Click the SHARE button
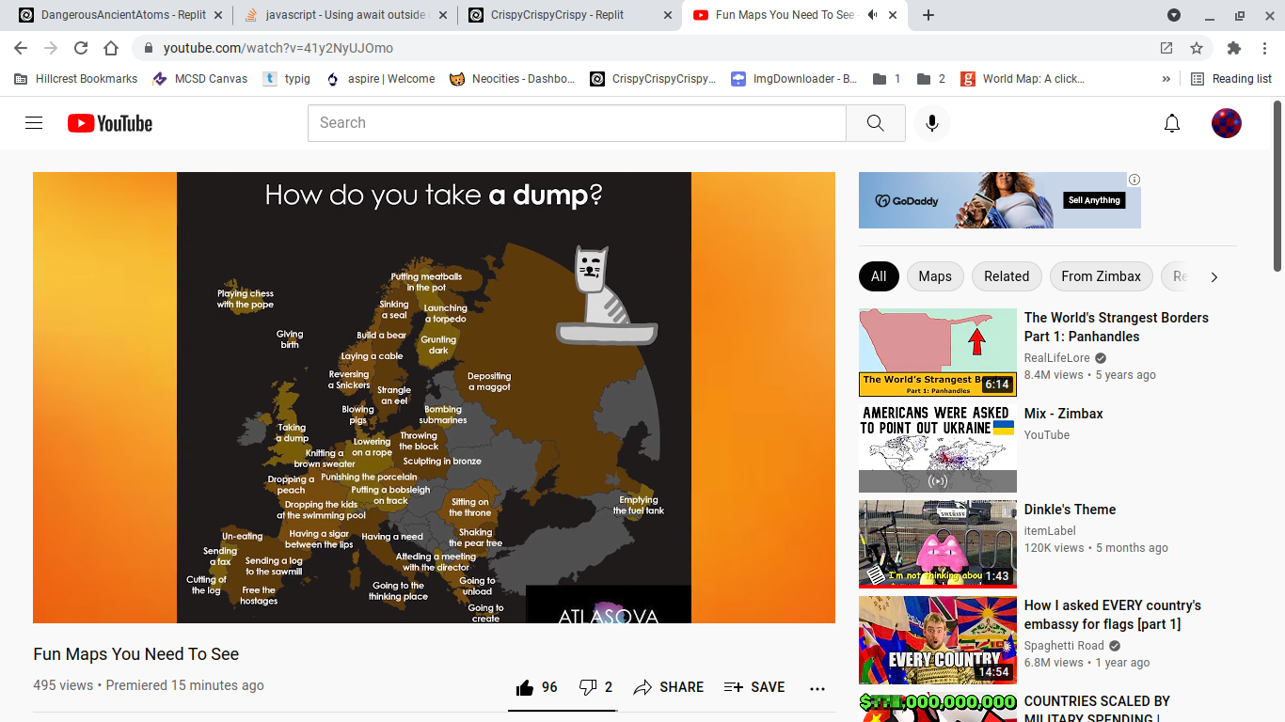Screen dimensions: 1285x722 [669, 687]
